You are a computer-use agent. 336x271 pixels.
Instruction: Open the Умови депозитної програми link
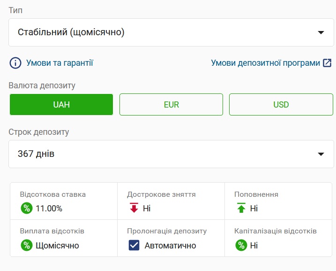265,62
